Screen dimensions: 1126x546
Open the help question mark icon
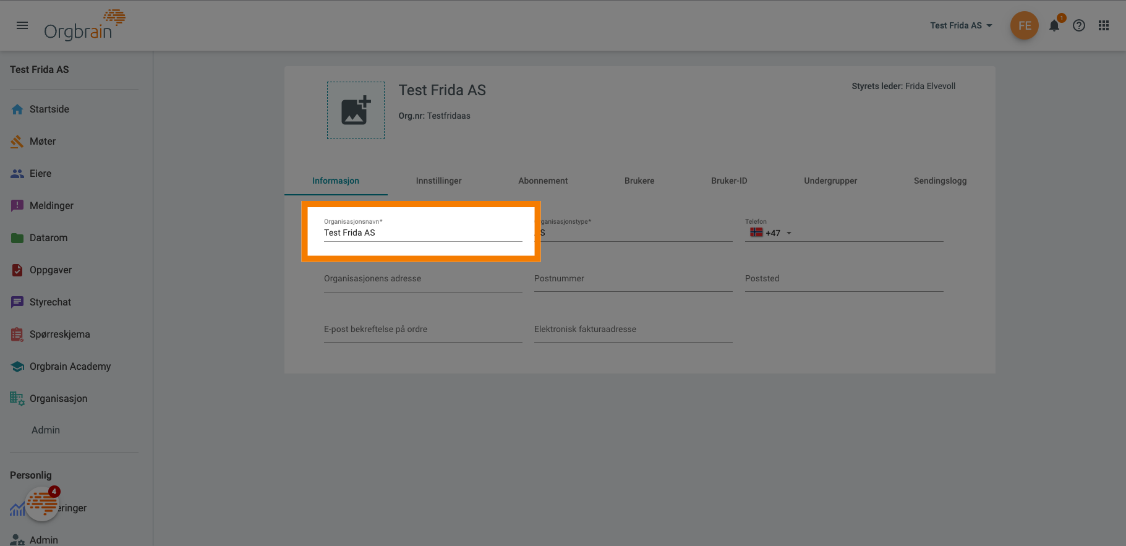tap(1079, 25)
